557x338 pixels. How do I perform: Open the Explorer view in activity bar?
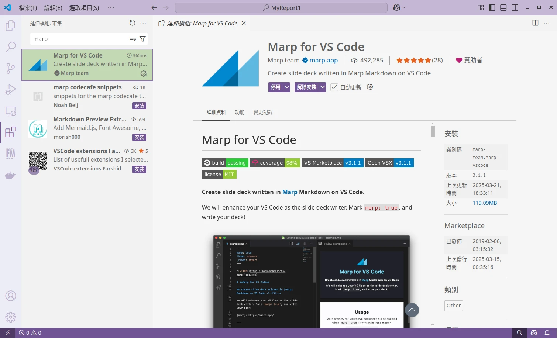11,26
